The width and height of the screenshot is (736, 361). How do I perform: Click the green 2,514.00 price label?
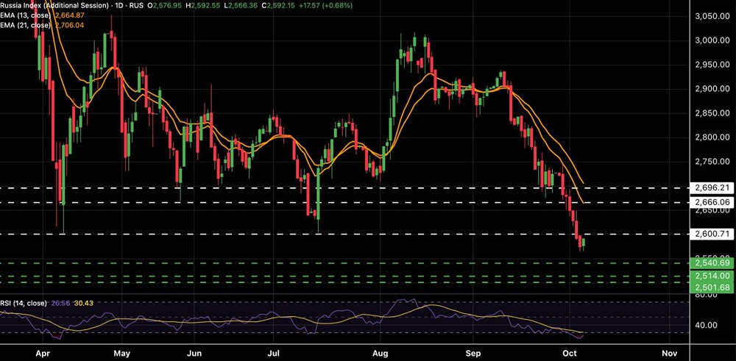click(711, 276)
